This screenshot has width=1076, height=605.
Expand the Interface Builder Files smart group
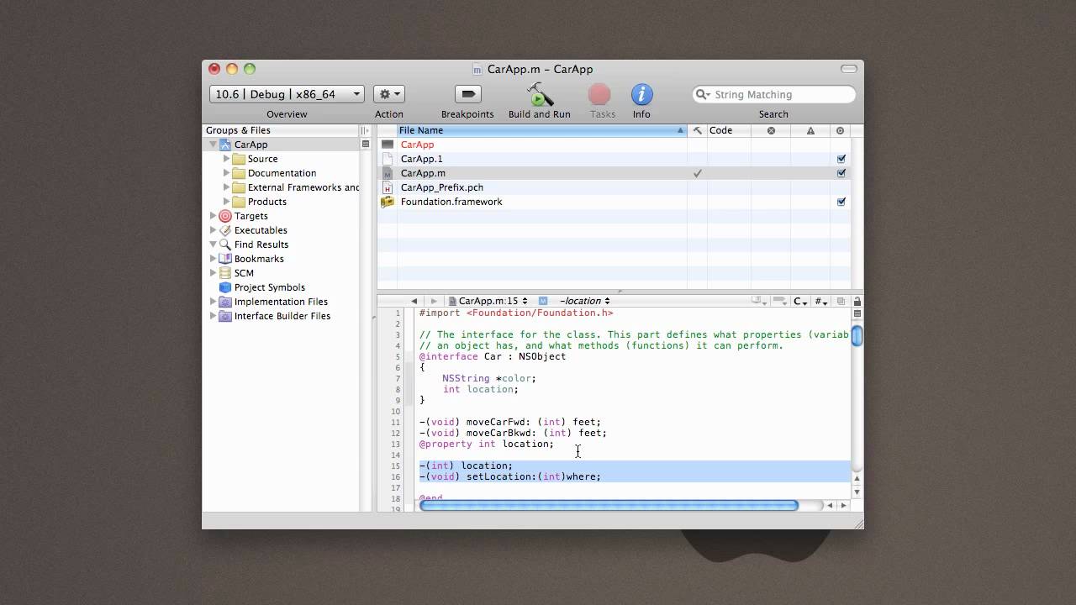[x=213, y=316]
